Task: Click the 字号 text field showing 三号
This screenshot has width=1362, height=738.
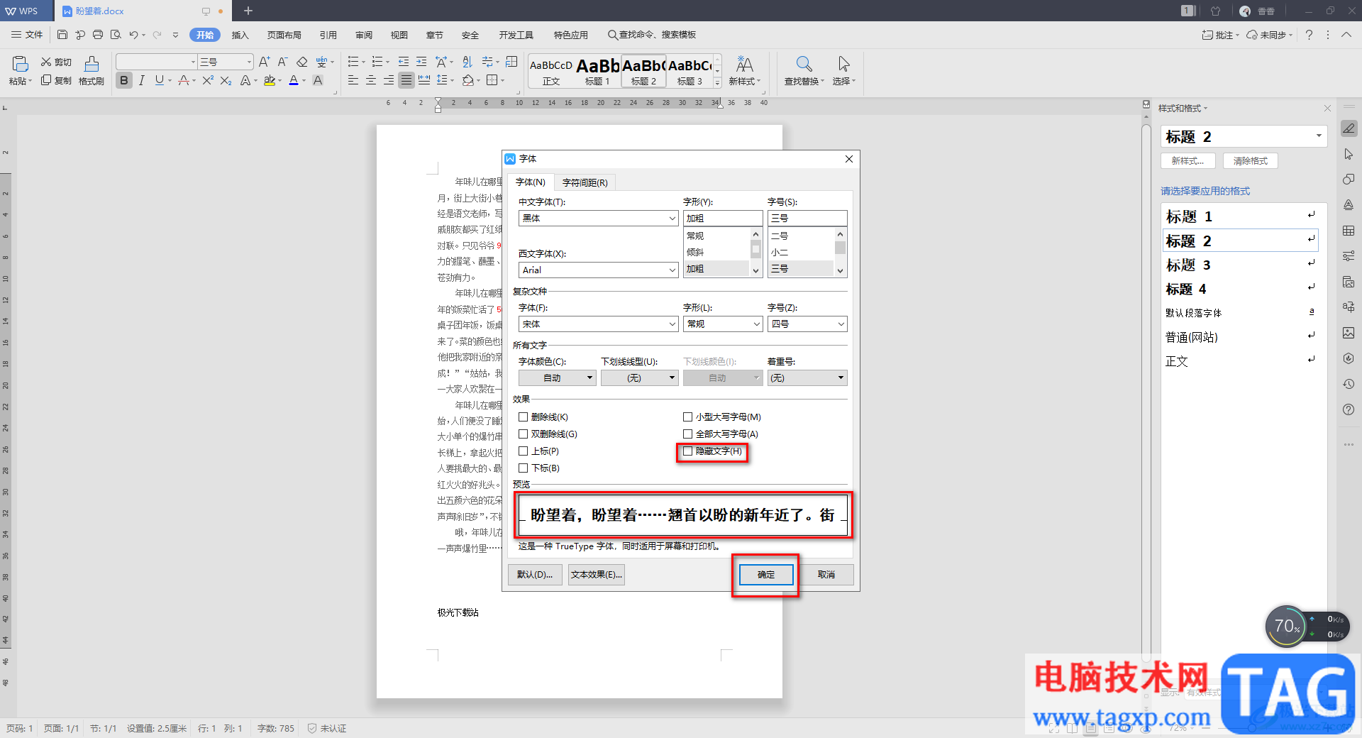Action: (807, 219)
